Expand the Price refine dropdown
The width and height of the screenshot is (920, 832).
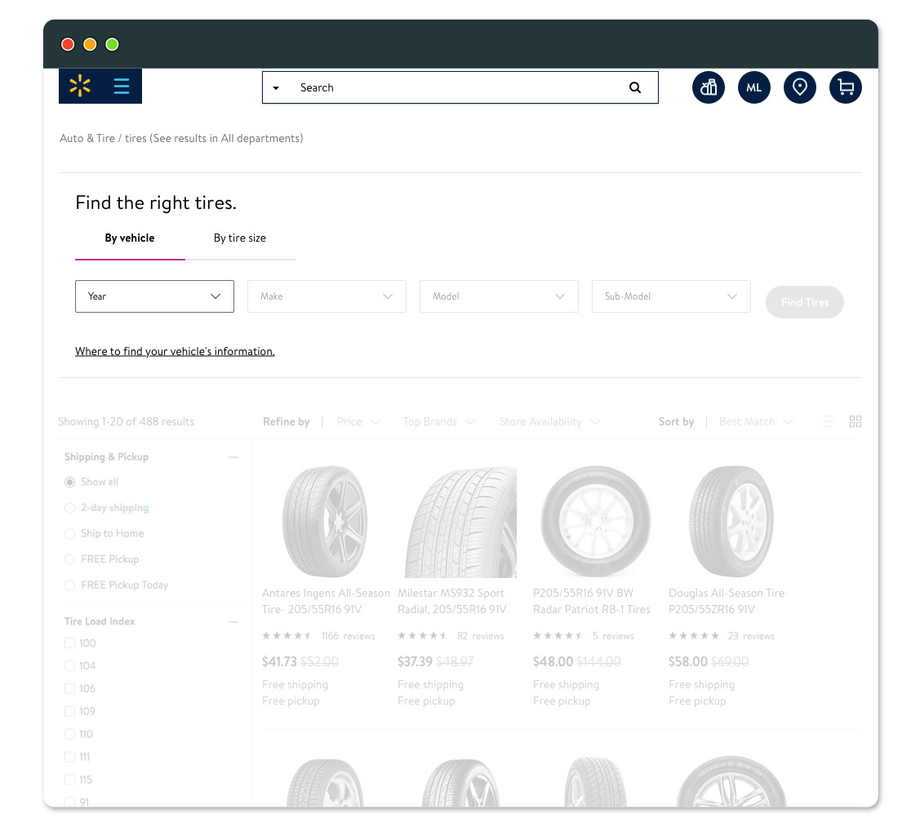click(358, 422)
